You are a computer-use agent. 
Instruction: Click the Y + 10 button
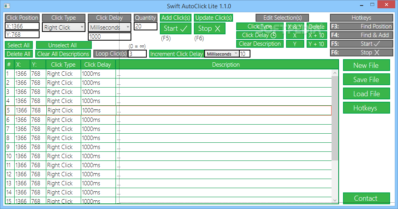(317, 44)
